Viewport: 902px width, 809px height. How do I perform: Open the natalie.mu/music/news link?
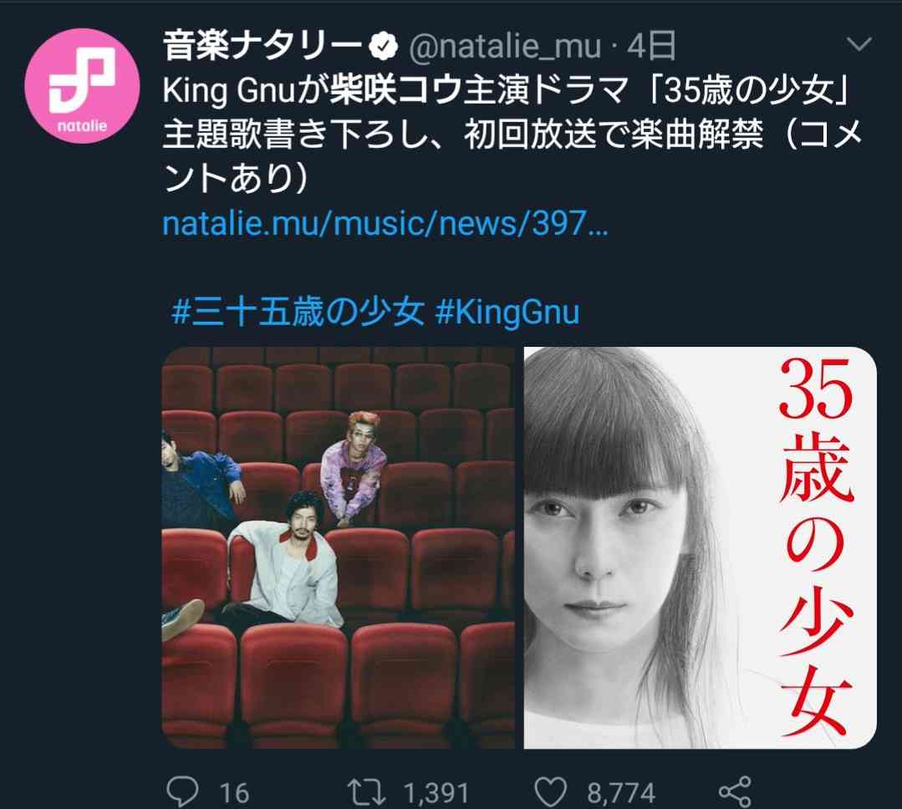point(385,222)
